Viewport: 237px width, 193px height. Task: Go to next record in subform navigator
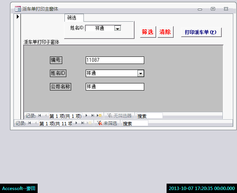point(86,116)
